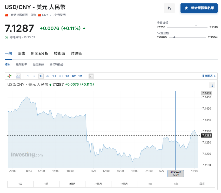221x193 pixels.
Task: Select the 1H chart interval
Action: click(x=54, y=76)
